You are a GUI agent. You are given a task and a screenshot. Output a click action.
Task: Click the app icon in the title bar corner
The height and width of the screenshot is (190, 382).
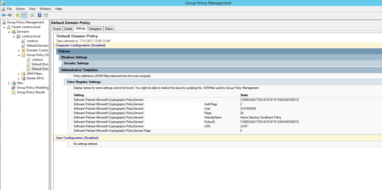3,3
